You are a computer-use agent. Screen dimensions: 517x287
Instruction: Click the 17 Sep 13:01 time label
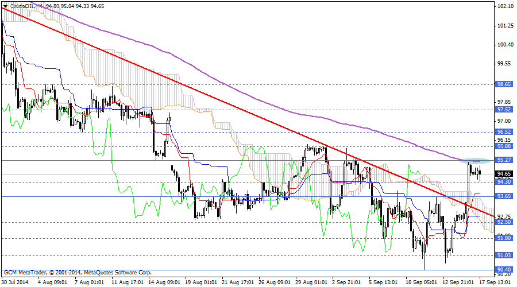point(495,282)
